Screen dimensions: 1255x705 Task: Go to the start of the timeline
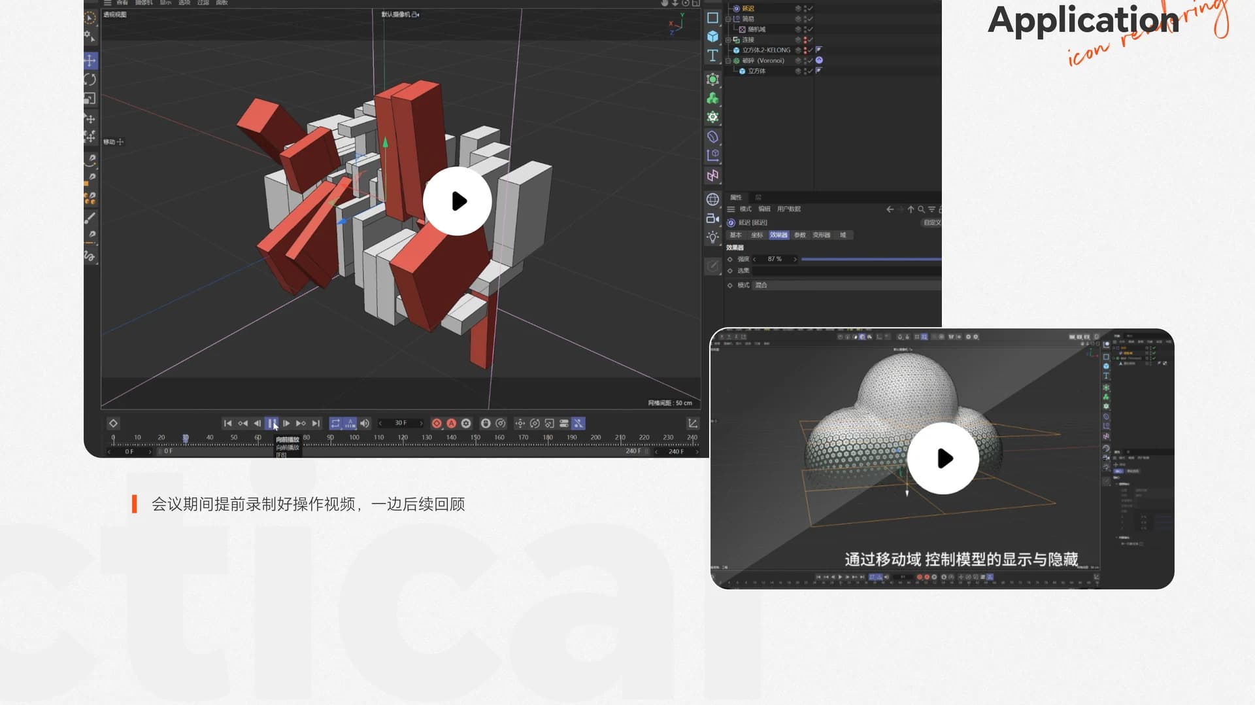[227, 424]
